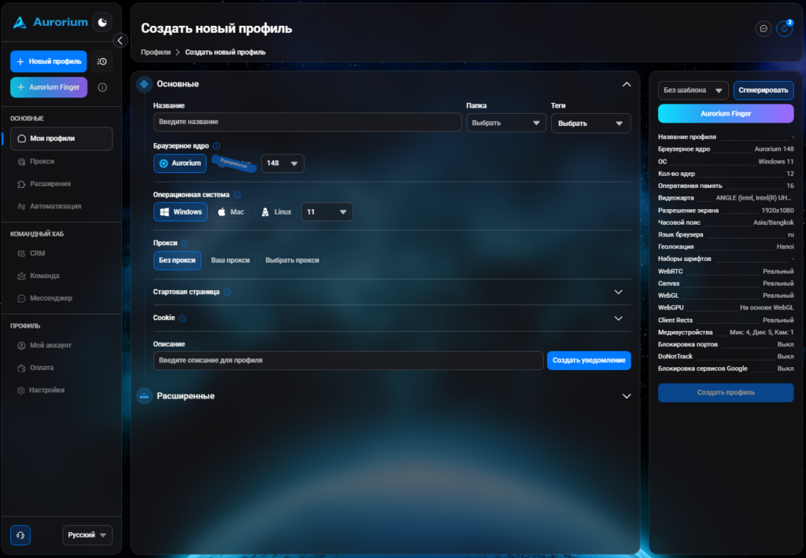Click the Основные section icon
Viewport: 806px width, 558px height.
144,84
